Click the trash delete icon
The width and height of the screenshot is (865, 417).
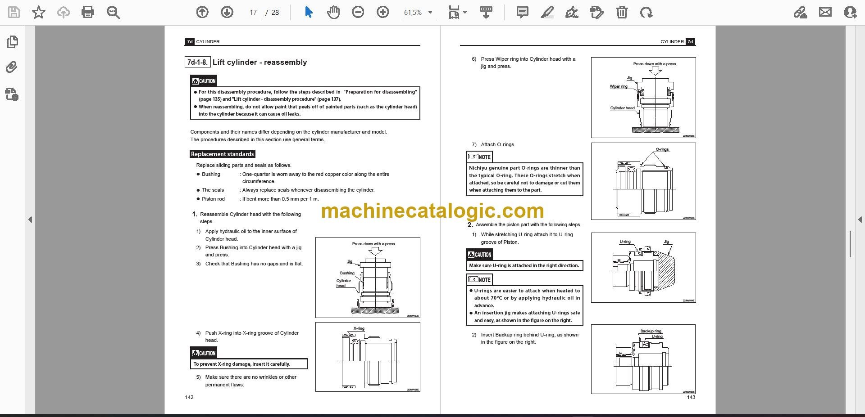(x=622, y=12)
